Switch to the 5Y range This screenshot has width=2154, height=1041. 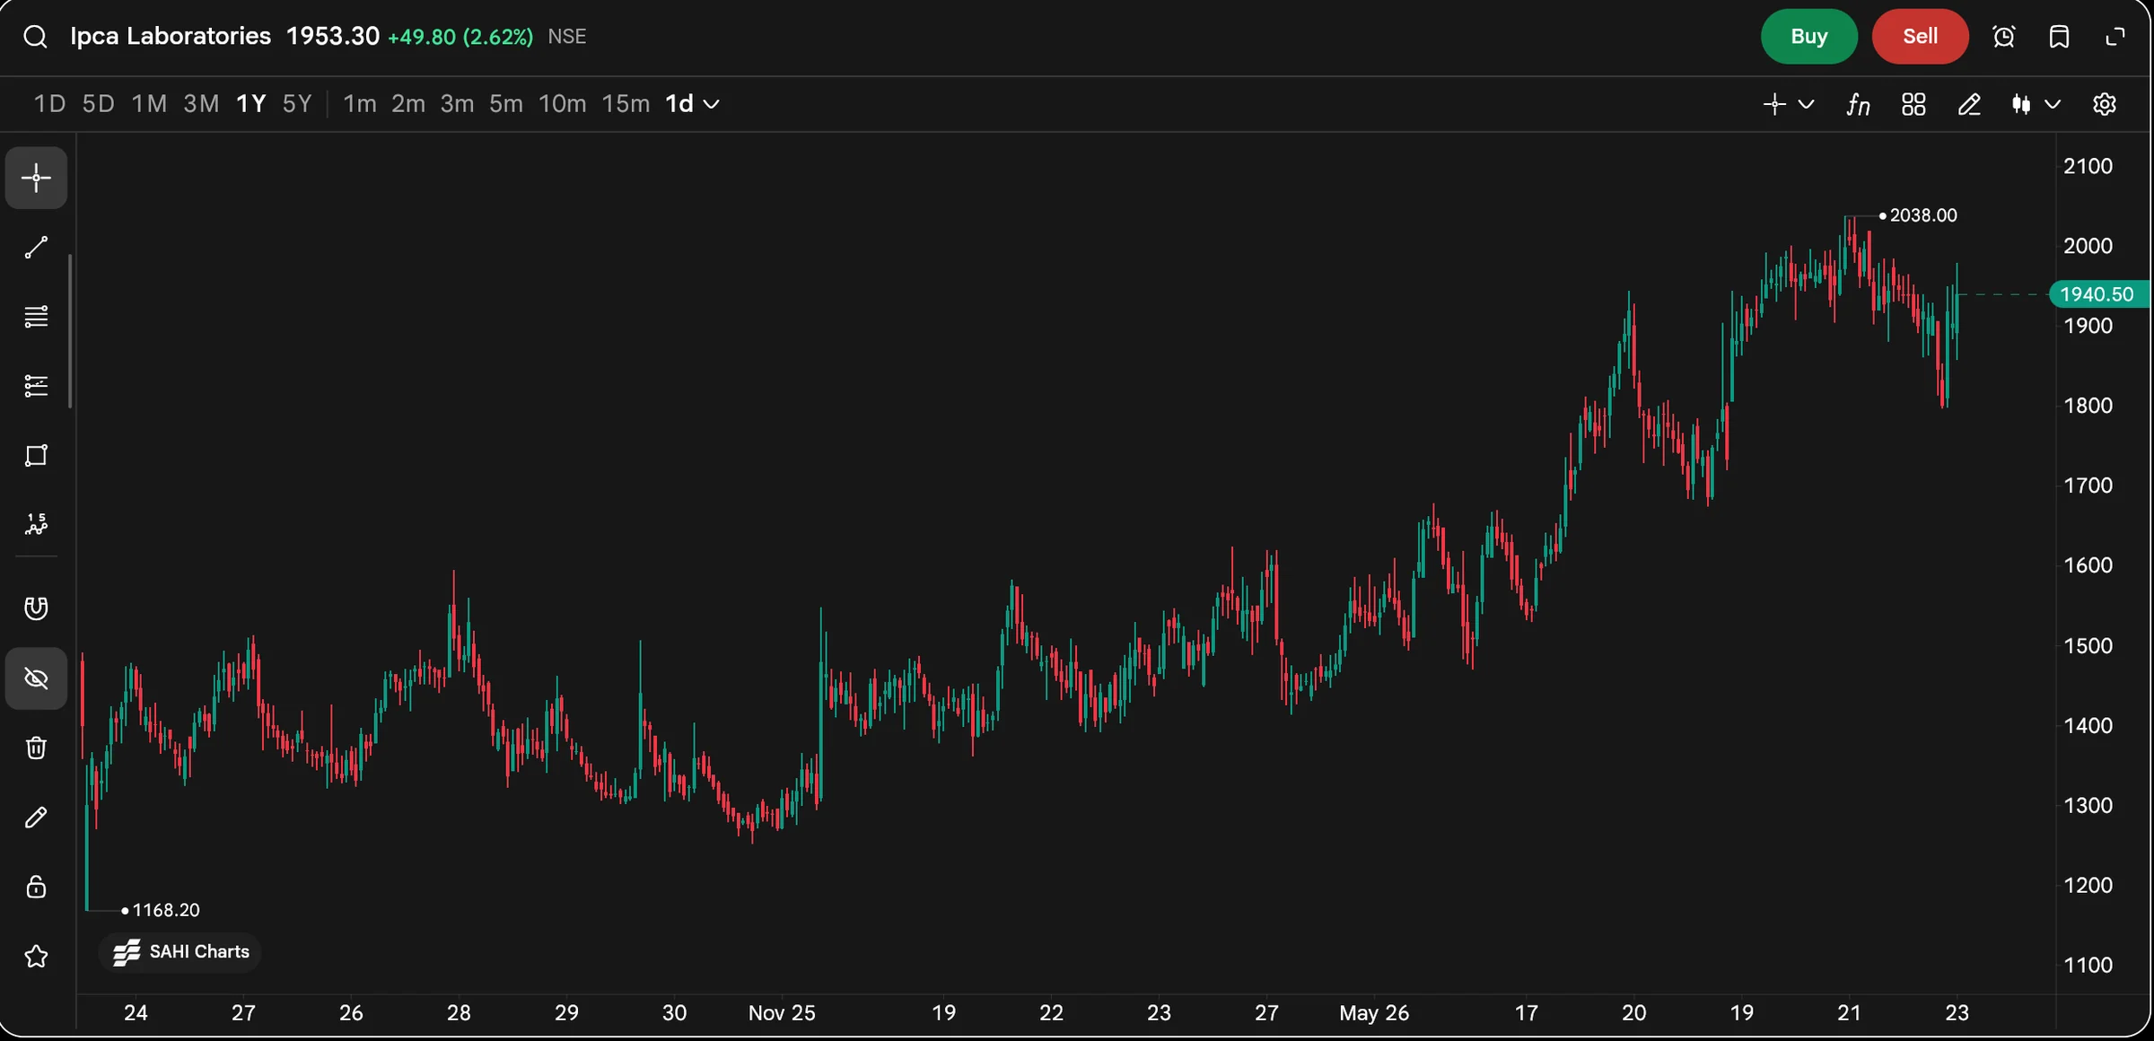pos(297,104)
